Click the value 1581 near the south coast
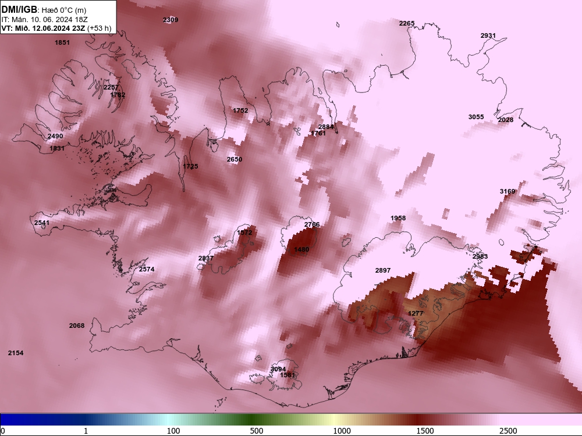 tap(288, 375)
